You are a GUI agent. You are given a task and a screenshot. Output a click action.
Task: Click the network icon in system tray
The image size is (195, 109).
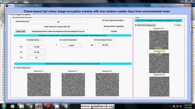coord(177,106)
